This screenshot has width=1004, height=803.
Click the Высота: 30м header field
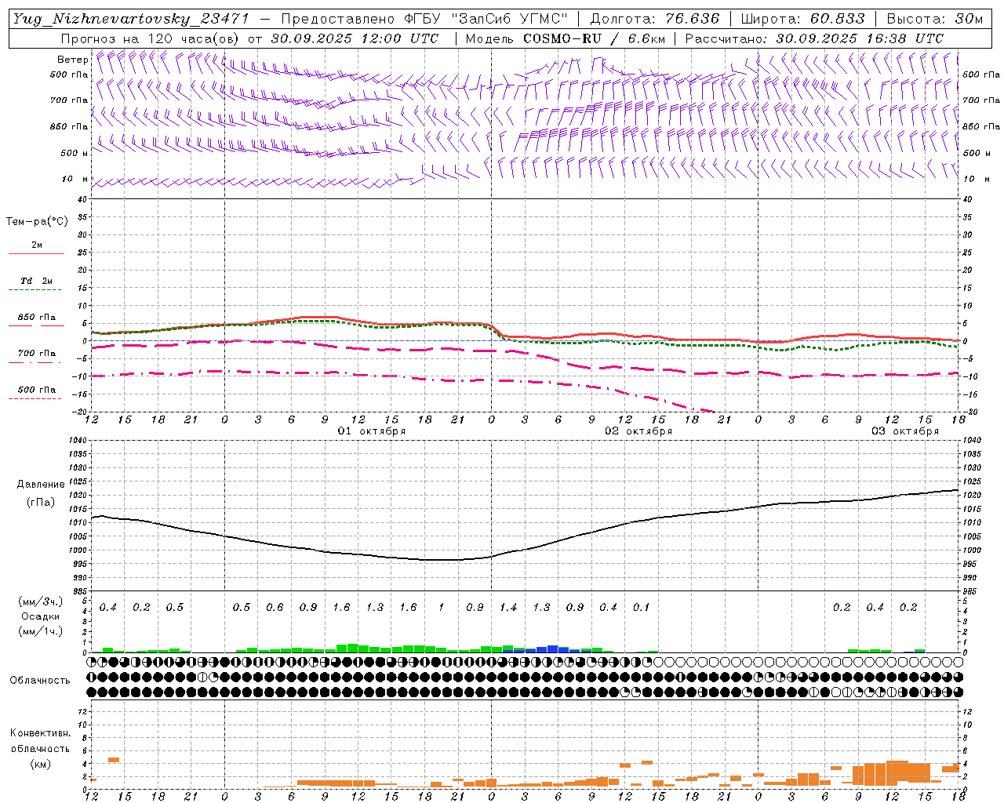[x=934, y=19]
